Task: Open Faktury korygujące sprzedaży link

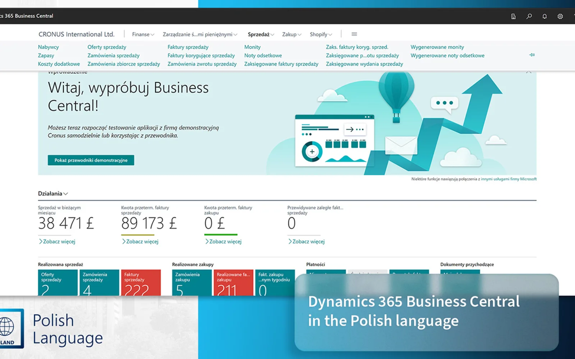Action: pos(201,56)
